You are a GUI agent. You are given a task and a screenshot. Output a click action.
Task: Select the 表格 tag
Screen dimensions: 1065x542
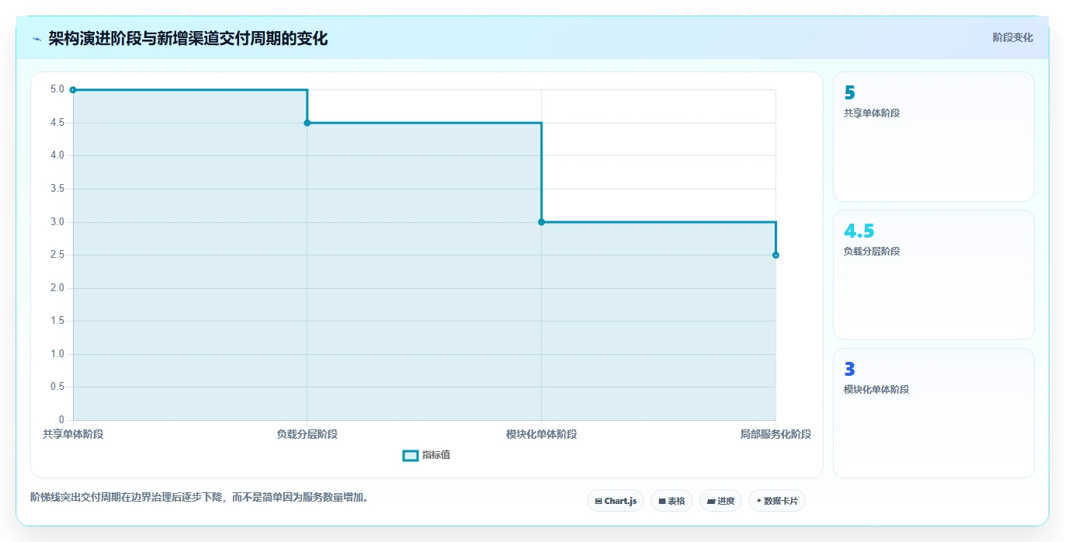pyautogui.click(x=671, y=501)
